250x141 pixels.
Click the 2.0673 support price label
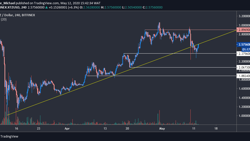[243, 68]
